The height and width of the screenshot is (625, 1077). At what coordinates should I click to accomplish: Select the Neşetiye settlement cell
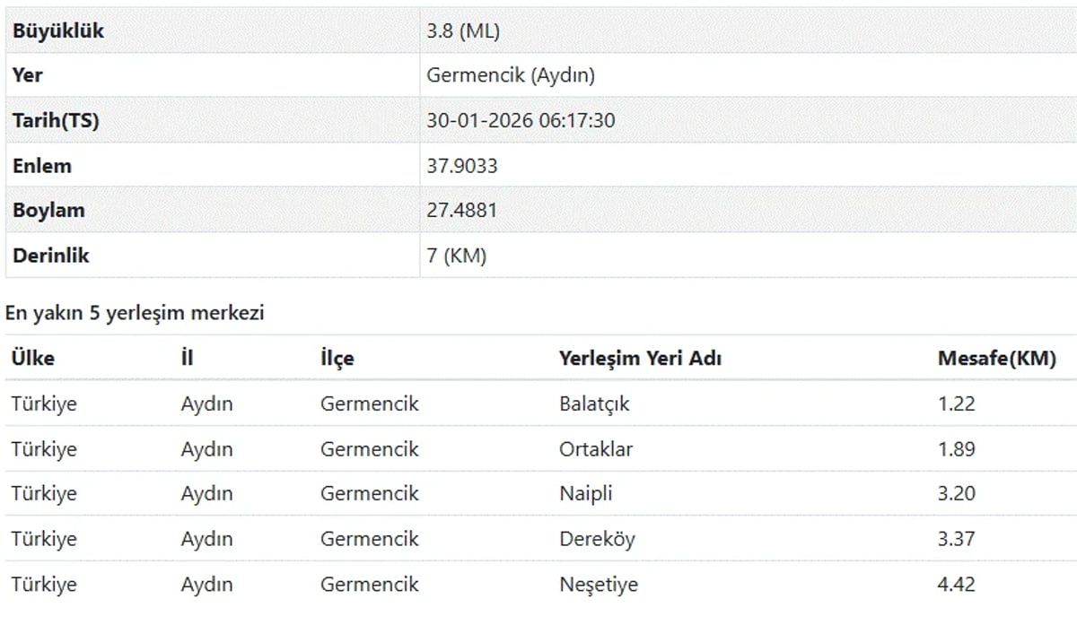pos(599,585)
